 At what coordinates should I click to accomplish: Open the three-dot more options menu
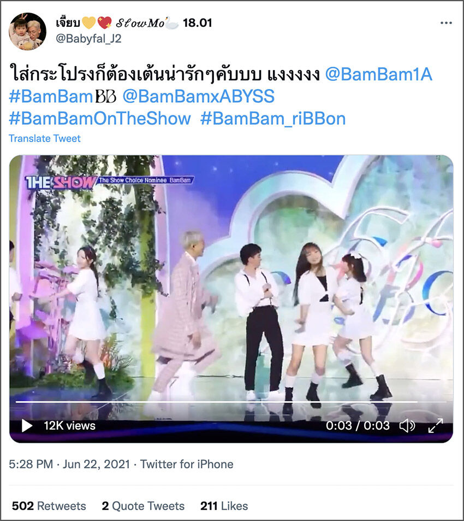click(446, 23)
